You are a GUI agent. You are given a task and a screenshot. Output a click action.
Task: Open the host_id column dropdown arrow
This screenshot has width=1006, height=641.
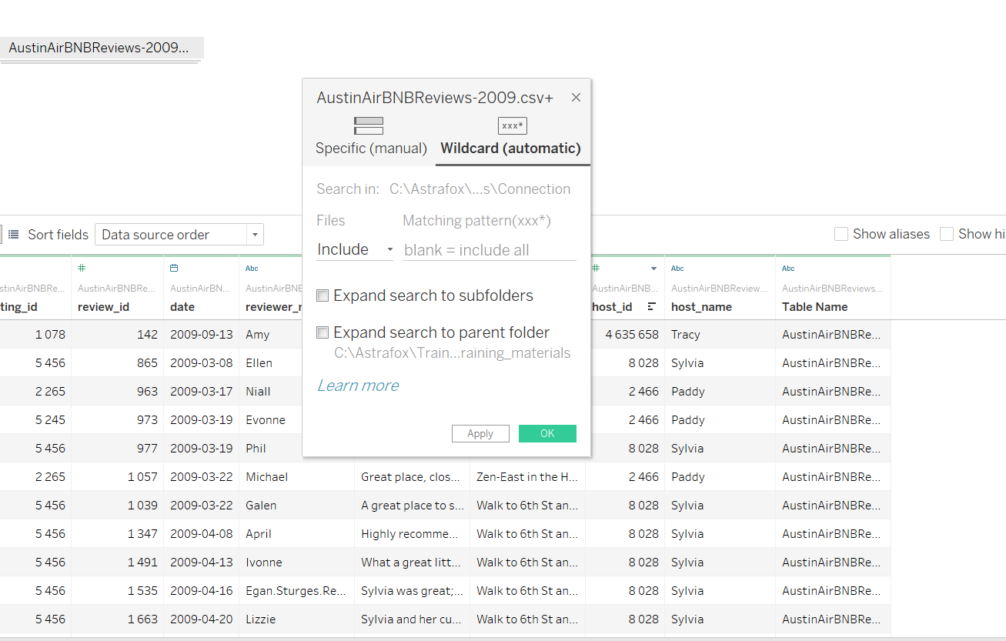point(653,269)
